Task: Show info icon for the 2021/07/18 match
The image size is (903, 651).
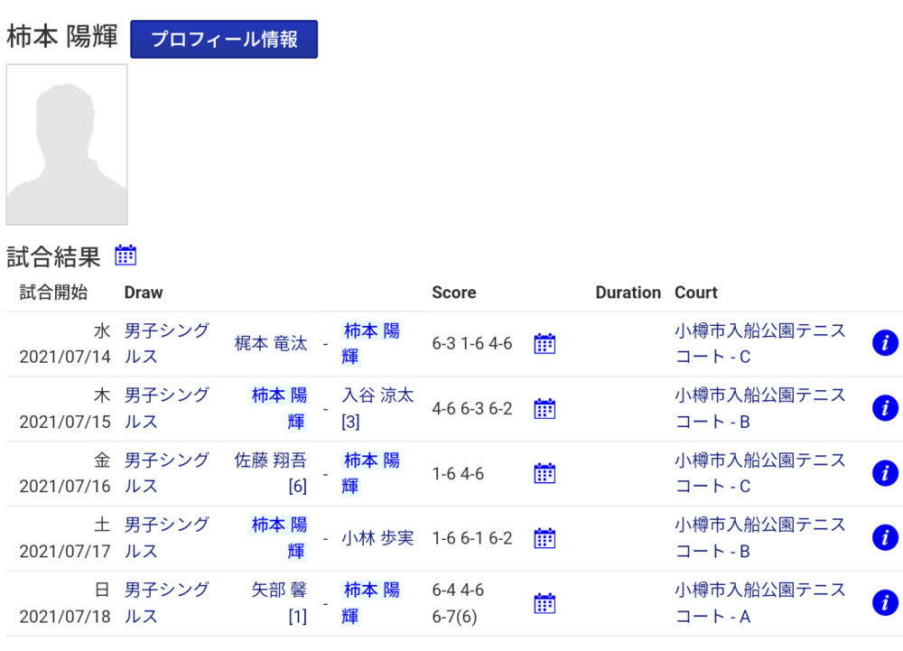Action: (885, 603)
